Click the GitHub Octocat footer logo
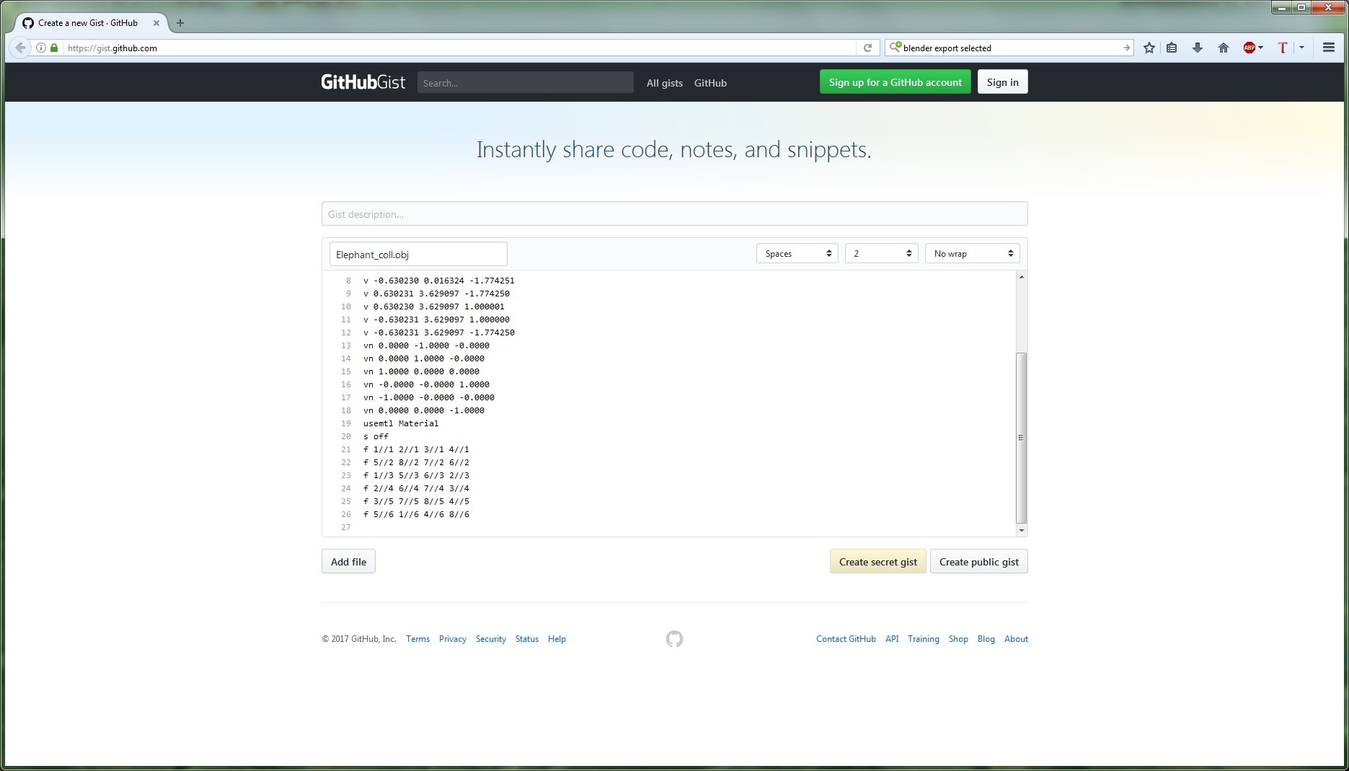This screenshot has width=1349, height=771. 674,639
